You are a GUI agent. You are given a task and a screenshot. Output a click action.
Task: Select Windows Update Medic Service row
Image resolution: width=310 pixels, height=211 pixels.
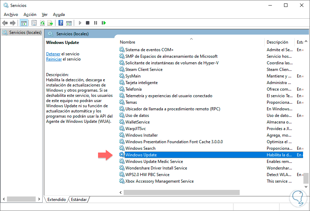pos(211,162)
